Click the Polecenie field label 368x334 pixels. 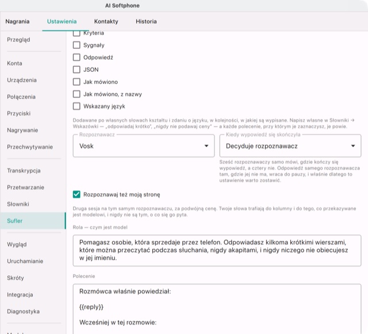(x=84, y=276)
